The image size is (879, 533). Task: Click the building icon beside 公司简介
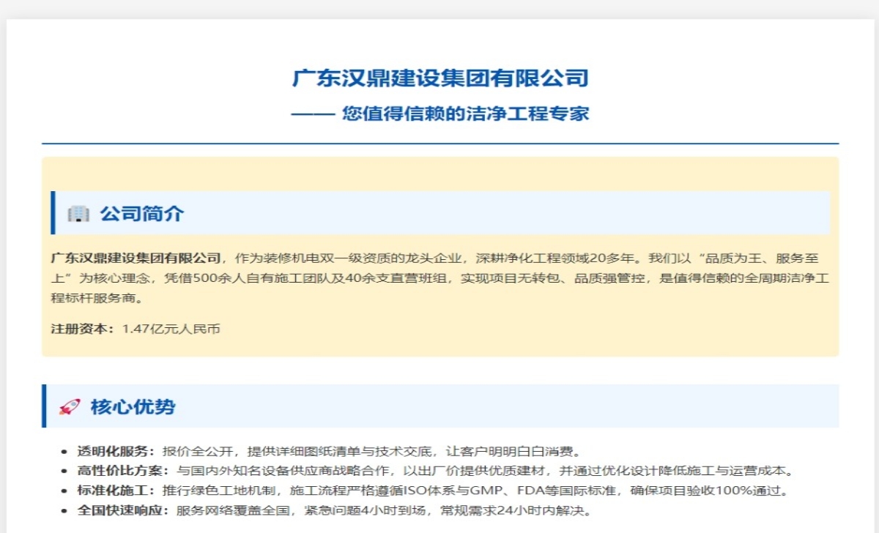[78, 214]
